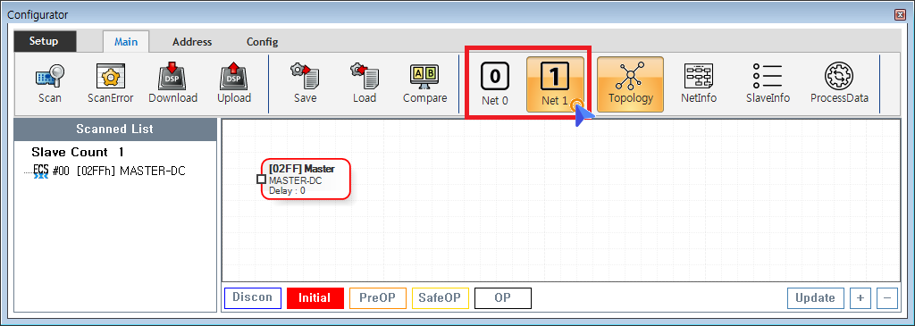Screen dimensions: 915x326
Task: Toggle the Topology view
Action: point(630,84)
